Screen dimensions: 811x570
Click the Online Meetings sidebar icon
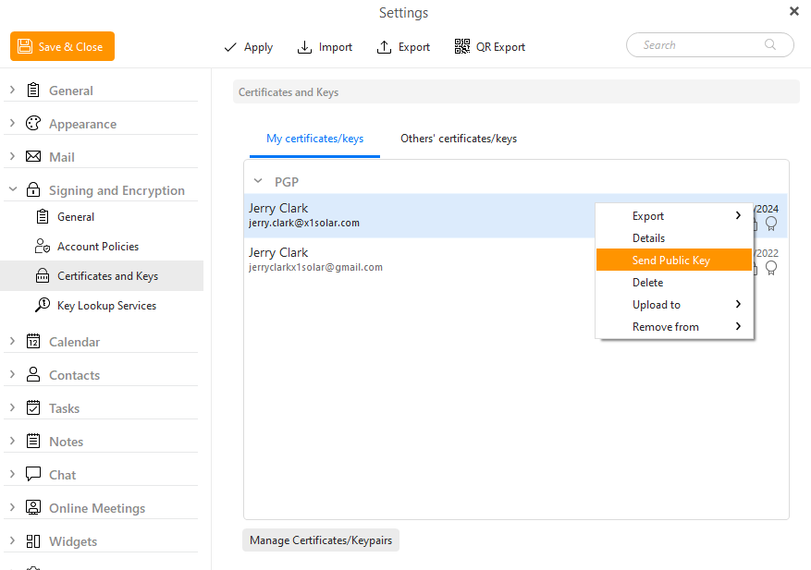click(x=33, y=508)
